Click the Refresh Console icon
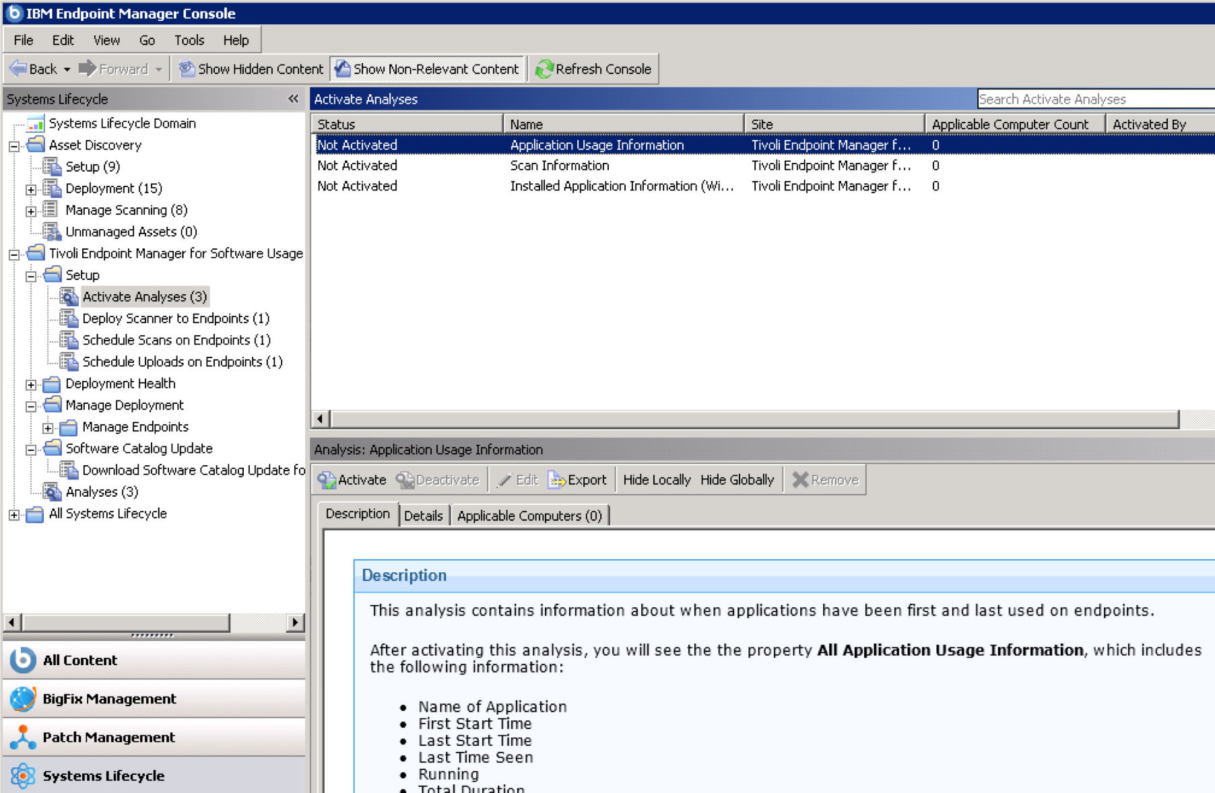 (x=544, y=69)
